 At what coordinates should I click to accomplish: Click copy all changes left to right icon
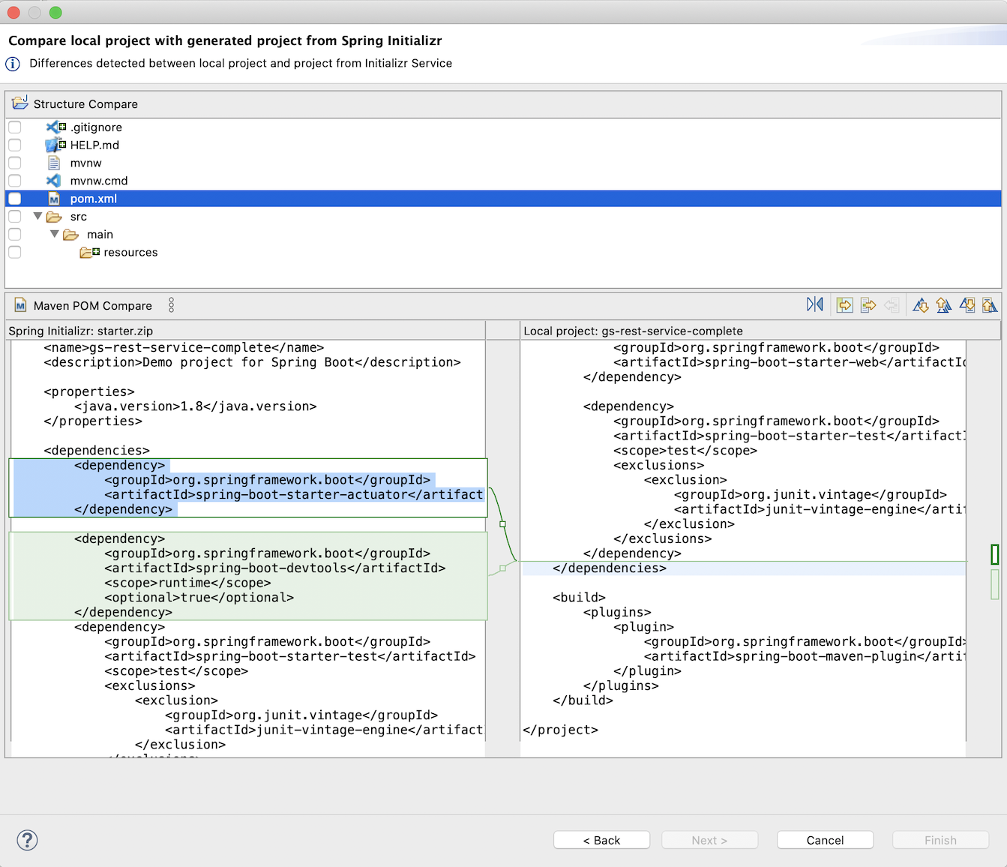tap(845, 305)
